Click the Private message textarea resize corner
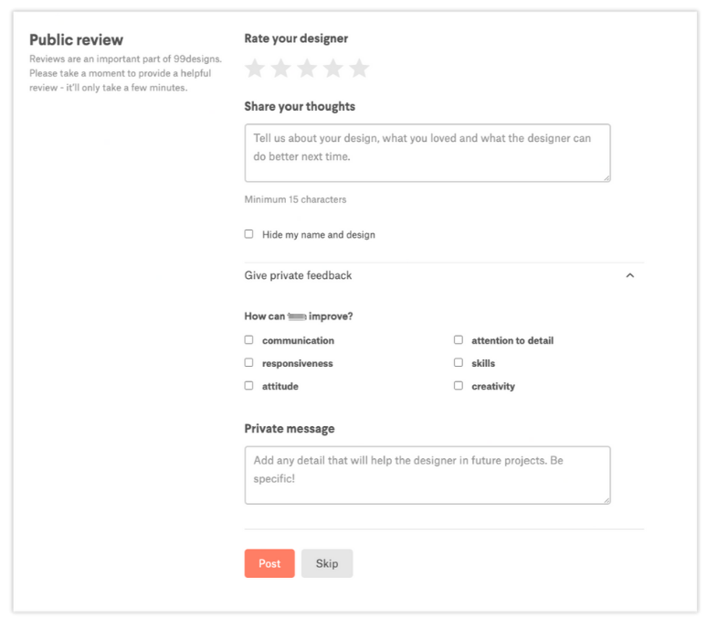The image size is (707, 621). pos(607,500)
